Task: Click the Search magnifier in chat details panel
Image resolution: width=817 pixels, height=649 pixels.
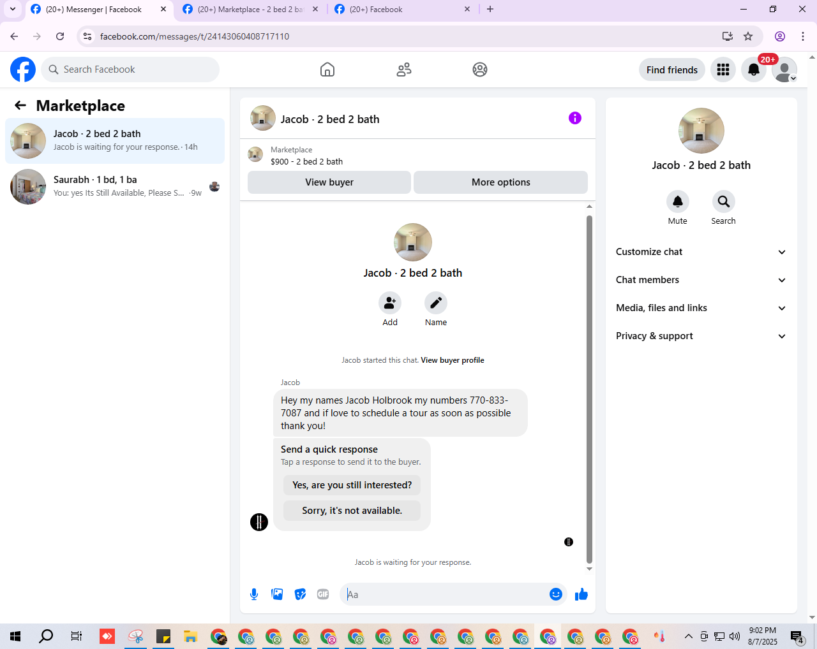Action: pos(724,201)
